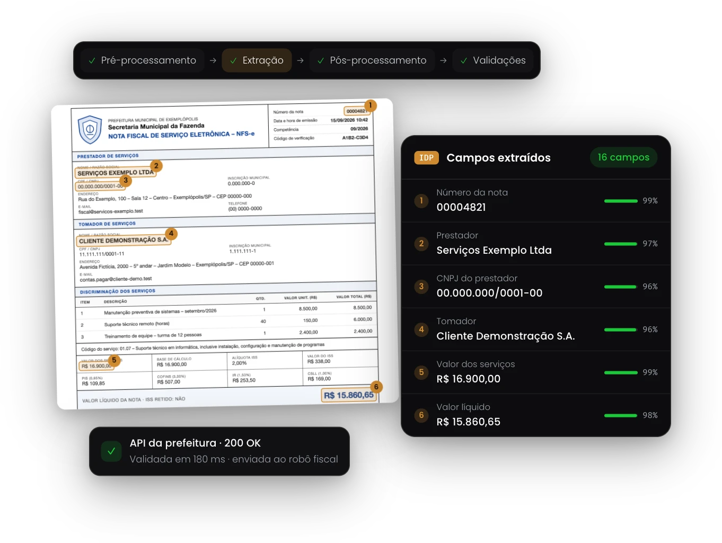Click R$ 15.860,65 in extracted fields panel

[x=469, y=422]
